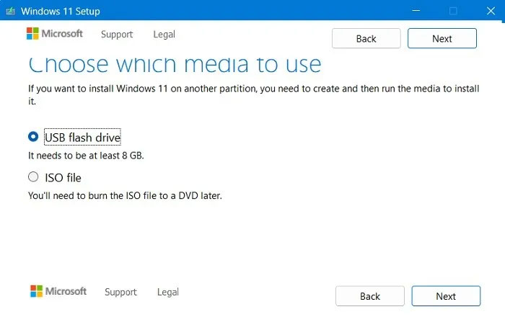Screen dimensions: 505x317
Task: Select the USB flash drive radio button
Action: coord(32,136)
